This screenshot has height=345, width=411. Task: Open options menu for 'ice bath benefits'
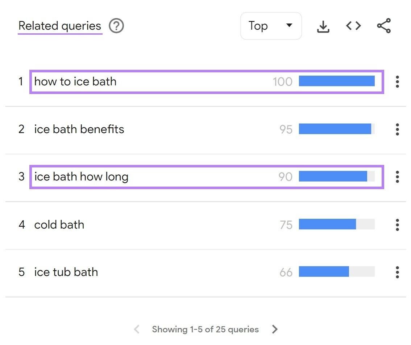(397, 129)
